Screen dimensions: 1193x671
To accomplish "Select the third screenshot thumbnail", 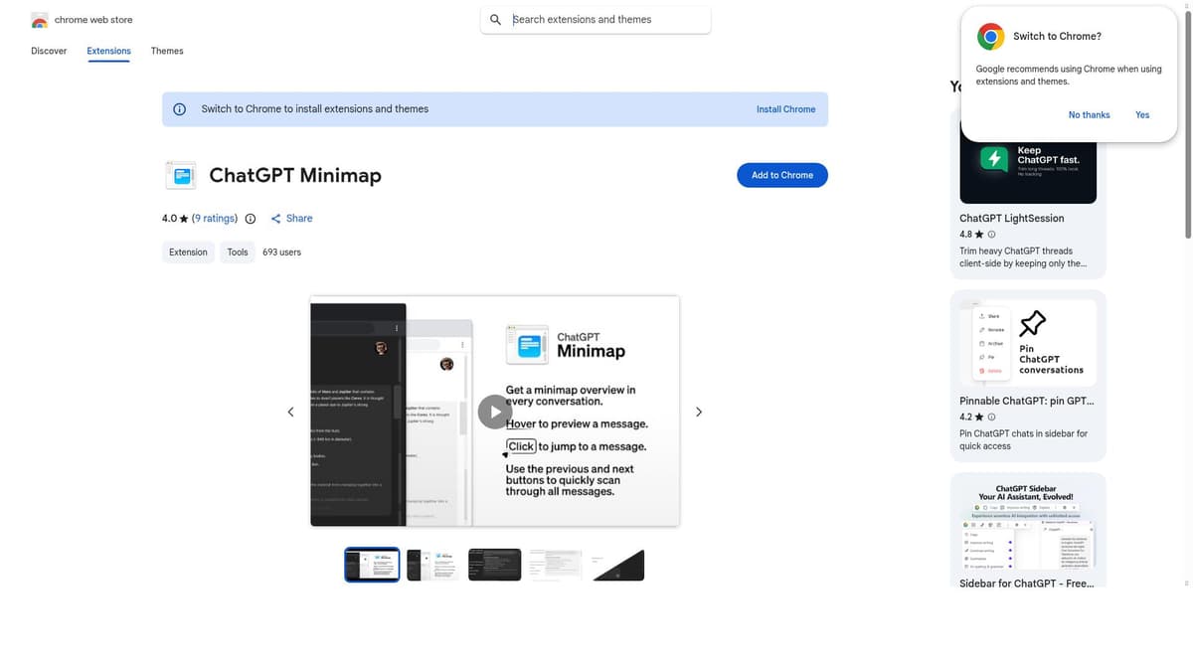I will (x=495, y=565).
